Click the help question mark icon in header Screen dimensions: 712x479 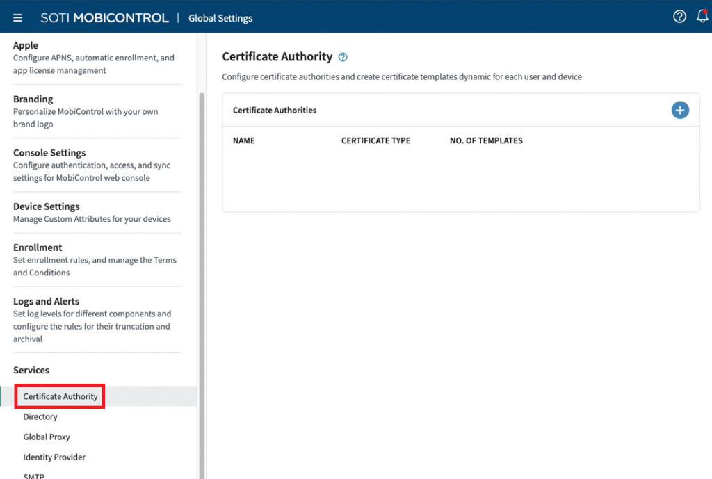click(679, 17)
